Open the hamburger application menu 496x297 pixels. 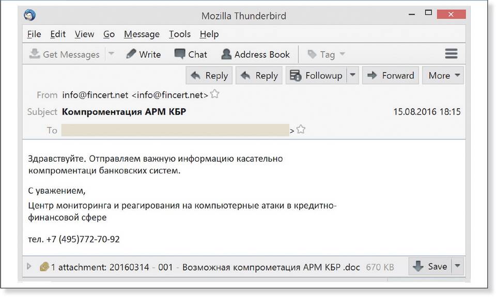click(451, 54)
